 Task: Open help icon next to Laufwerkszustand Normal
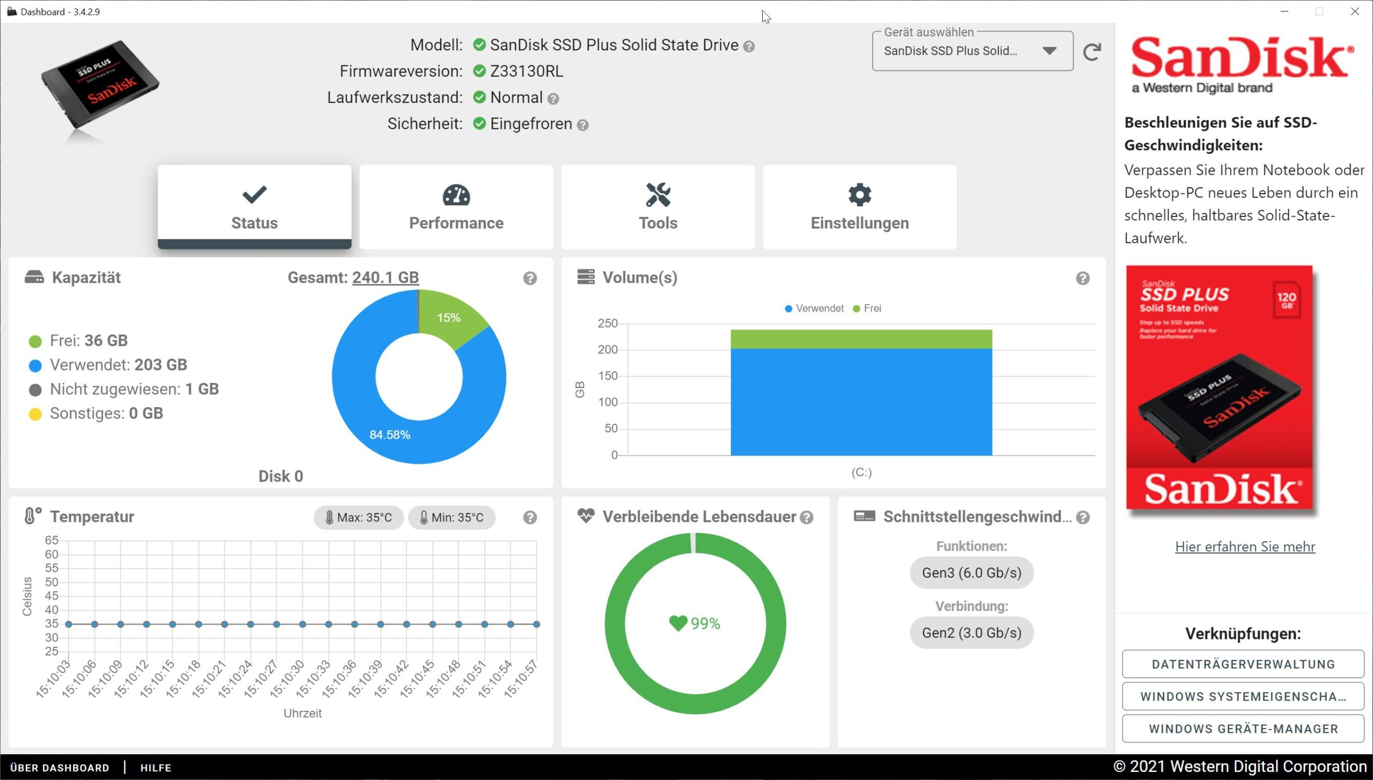click(x=553, y=99)
